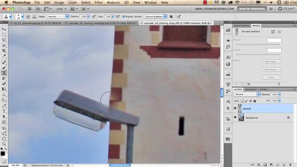Select the Crop tool
Image resolution: width=297 pixels, height=167 pixels.
pos(4,51)
